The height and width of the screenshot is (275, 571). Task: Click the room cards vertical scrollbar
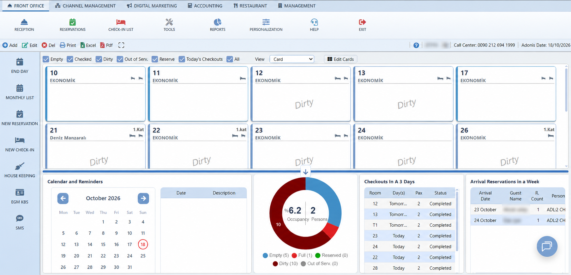pos(566,90)
